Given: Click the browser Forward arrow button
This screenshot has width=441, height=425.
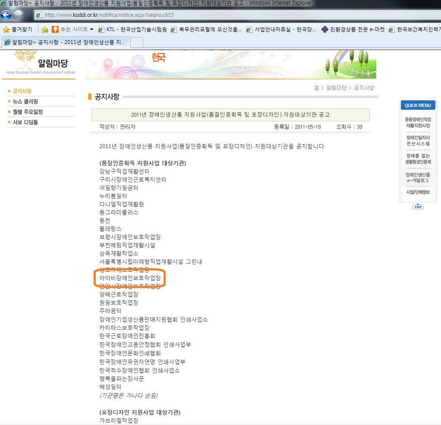Looking at the screenshot, I should [19, 15].
